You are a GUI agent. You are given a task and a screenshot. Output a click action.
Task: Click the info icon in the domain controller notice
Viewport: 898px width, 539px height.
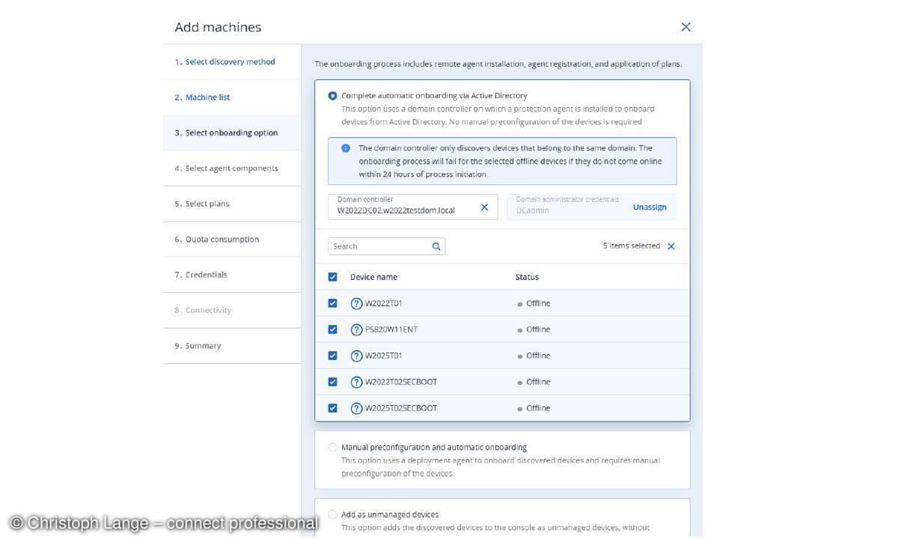click(x=345, y=147)
